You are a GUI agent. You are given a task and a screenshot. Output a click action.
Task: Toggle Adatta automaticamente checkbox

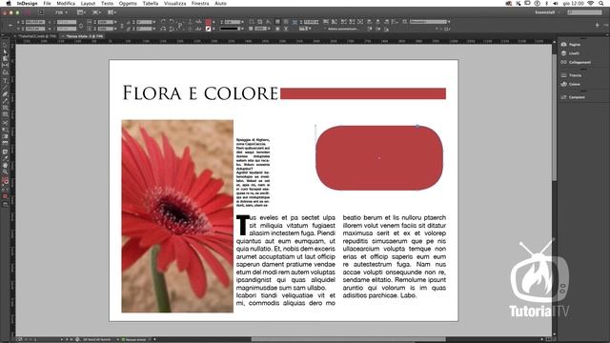tap(325, 29)
